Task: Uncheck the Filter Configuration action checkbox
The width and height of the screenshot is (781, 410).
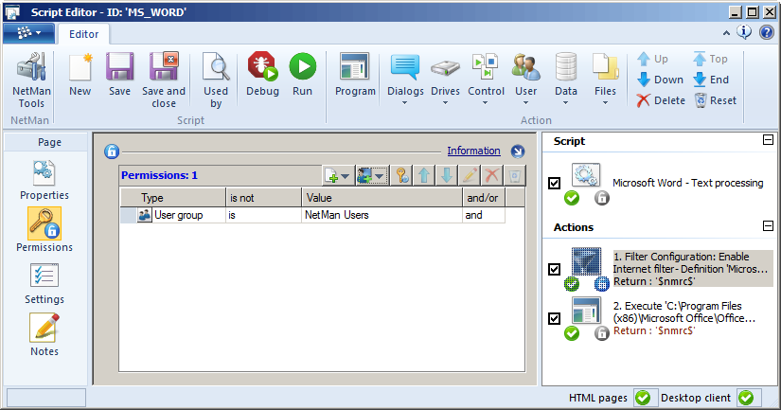Action: [x=555, y=269]
